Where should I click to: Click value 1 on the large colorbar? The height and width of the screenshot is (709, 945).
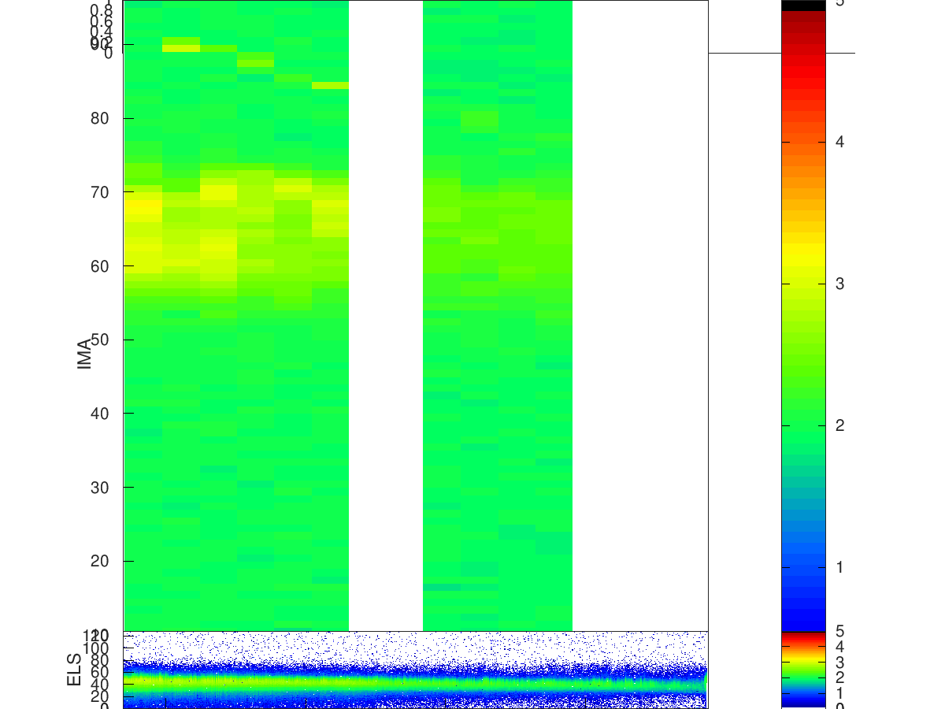(x=840, y=567)
